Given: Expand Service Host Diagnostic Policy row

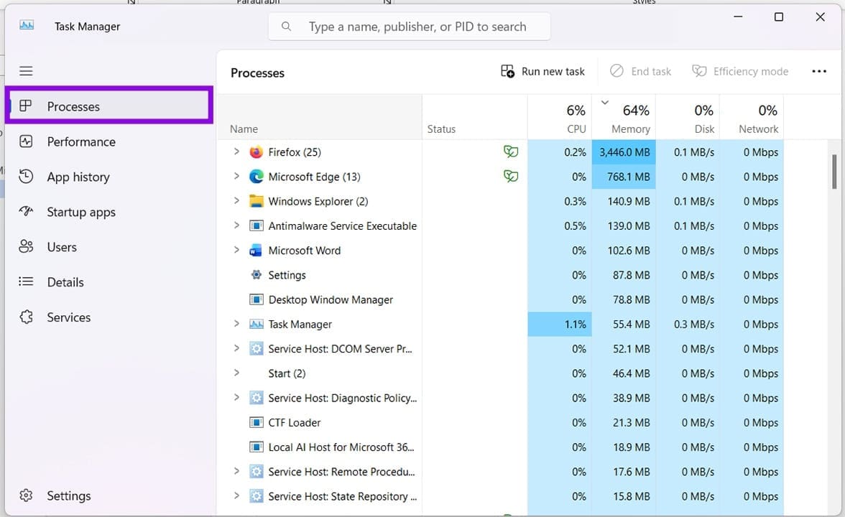Looking at the screenshot, I should [236, 397].
